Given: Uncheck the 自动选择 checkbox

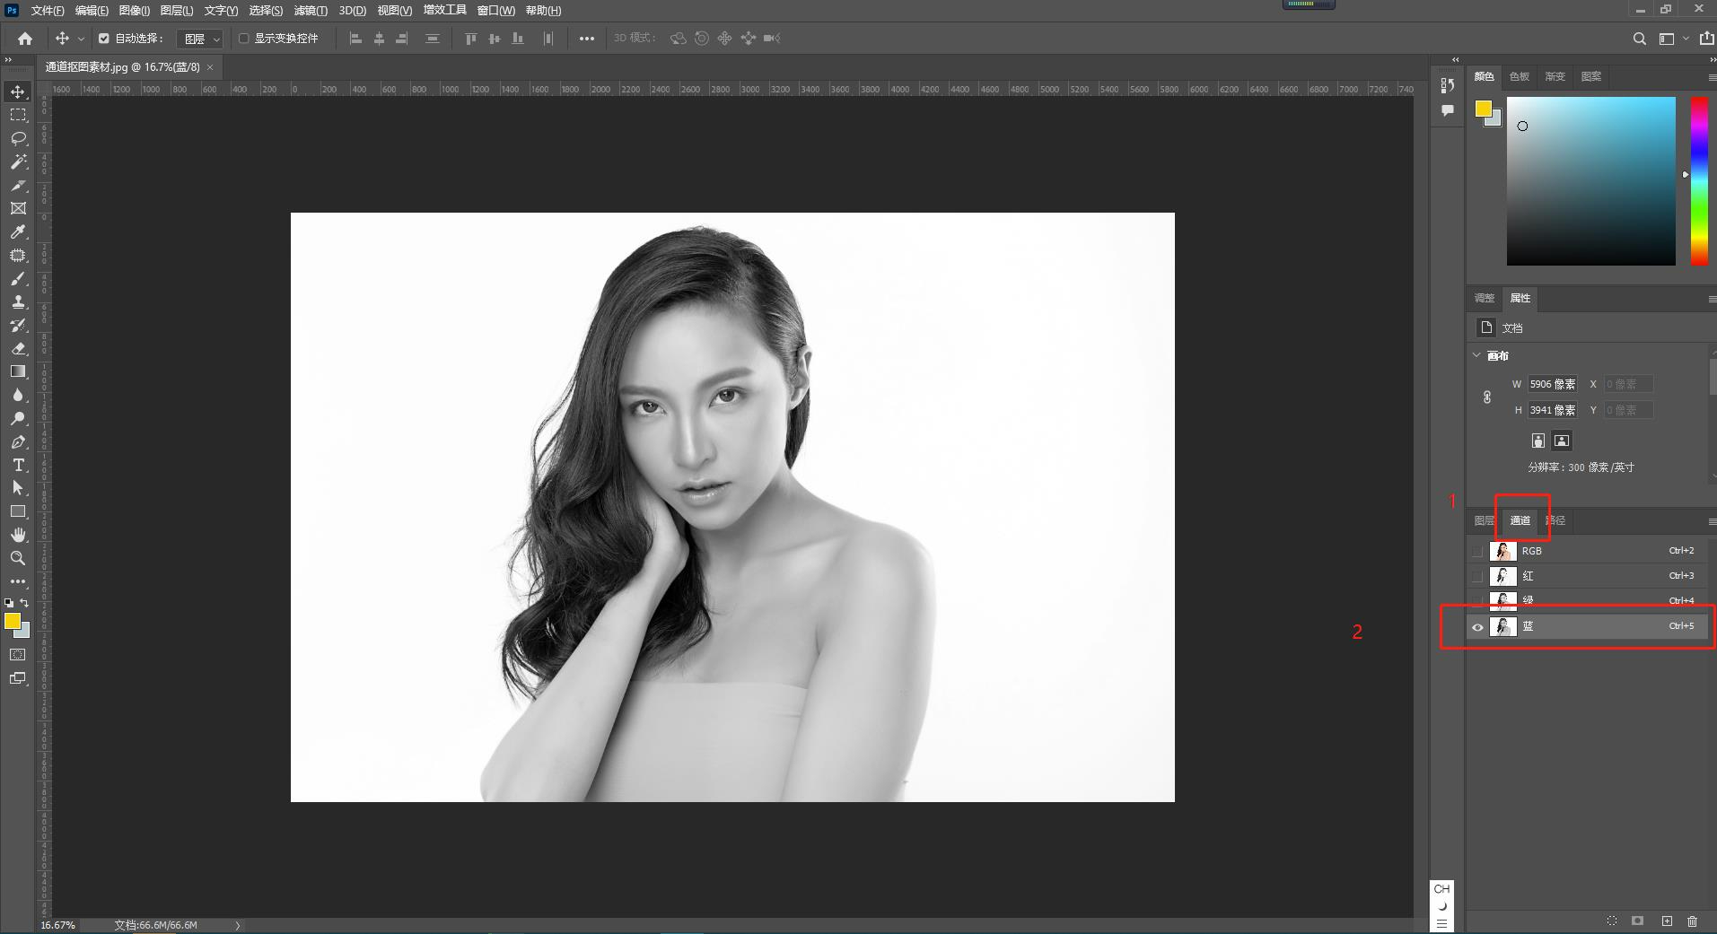Looking at the screenshot, I should pyautogui.click(x=104, y=39).
